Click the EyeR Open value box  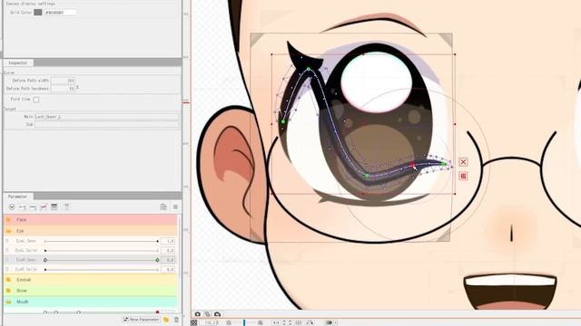click(168, 260)
